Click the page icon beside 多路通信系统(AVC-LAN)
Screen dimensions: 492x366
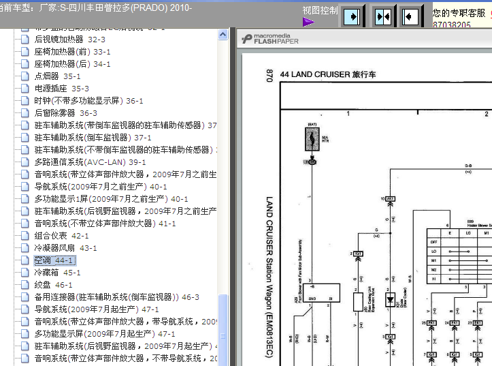(x=24, y=162)
